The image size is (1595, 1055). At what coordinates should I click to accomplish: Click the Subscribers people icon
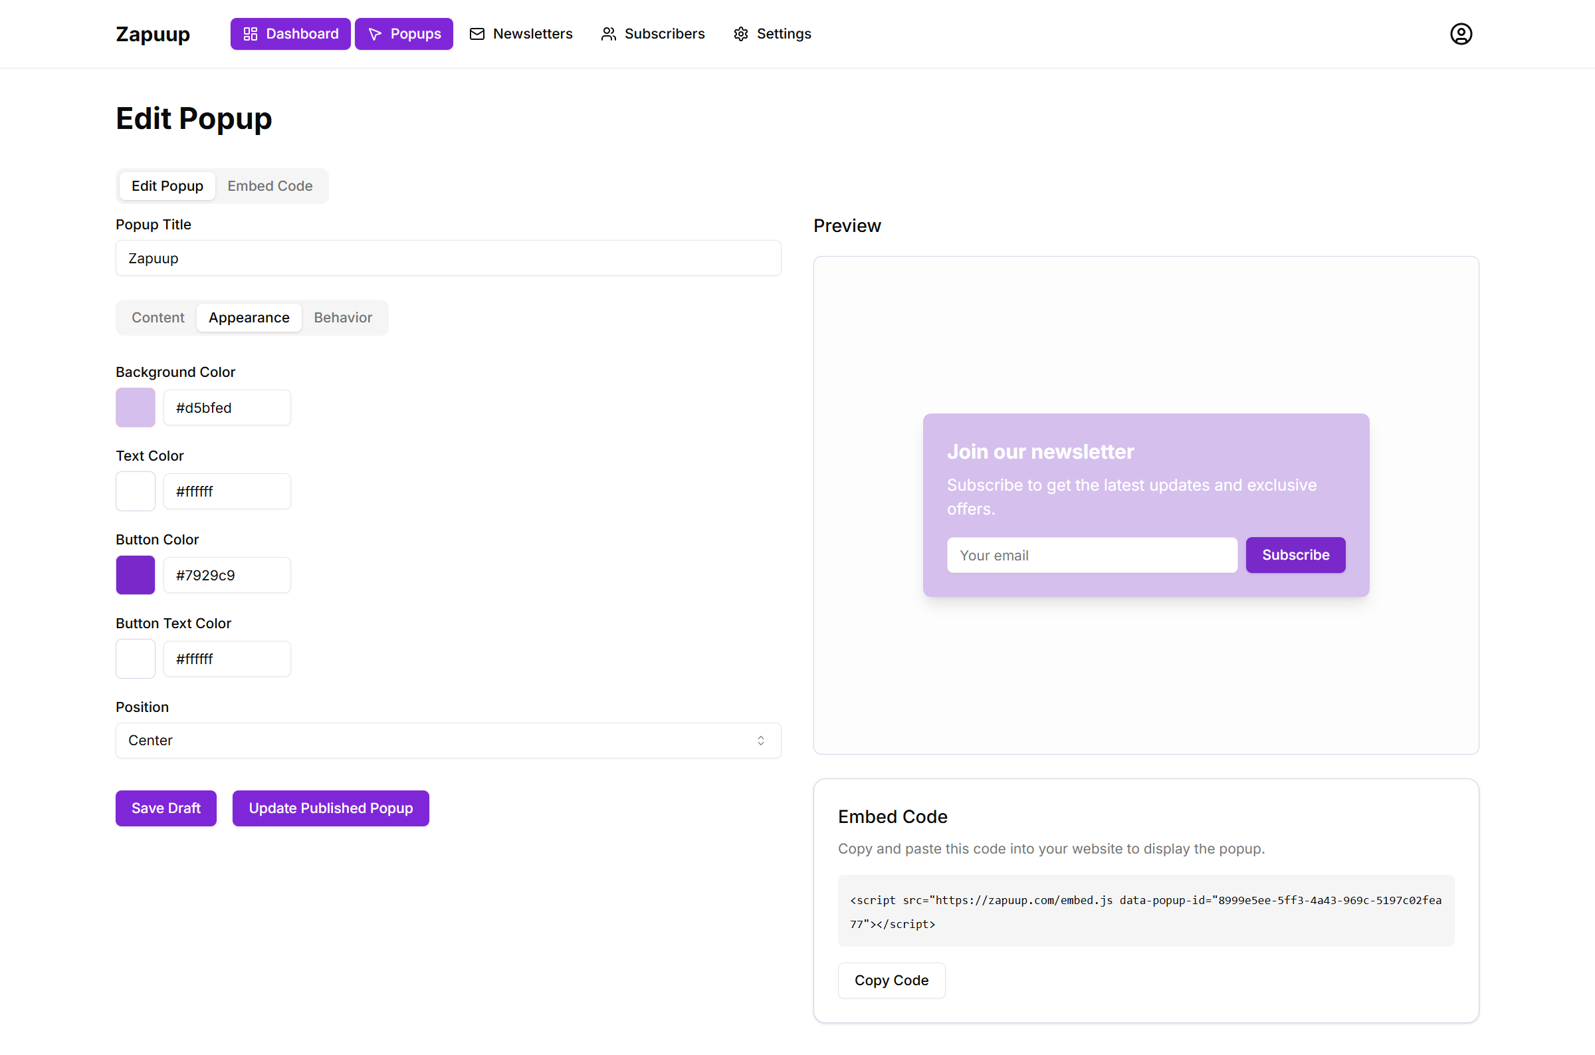[x=608, y=34]
